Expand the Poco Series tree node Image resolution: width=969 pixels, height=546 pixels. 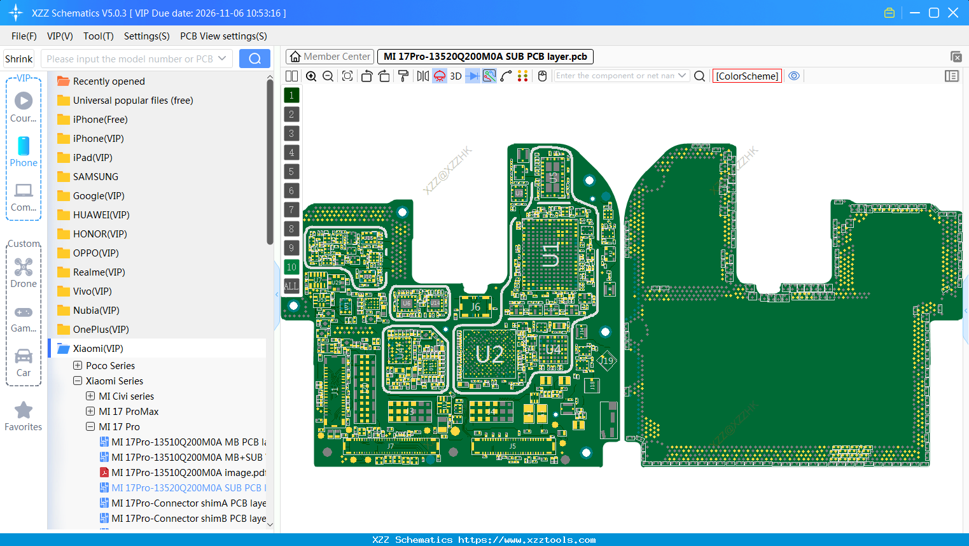(78, 366)
